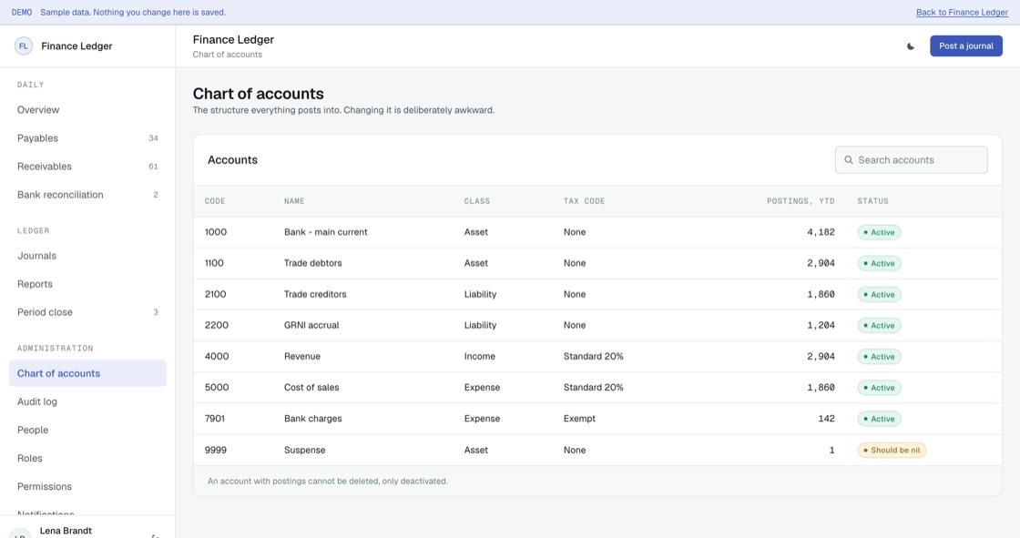Viewport: 1020px width, 538px height.
Task: Select account code 1000
Action: coord(215,232)
